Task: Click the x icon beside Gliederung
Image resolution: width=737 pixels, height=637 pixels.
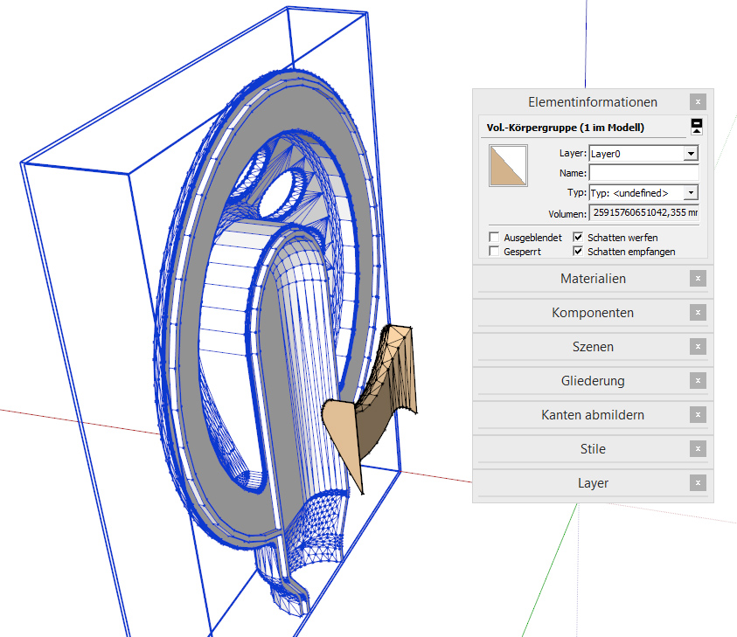Action: point(697,381)
